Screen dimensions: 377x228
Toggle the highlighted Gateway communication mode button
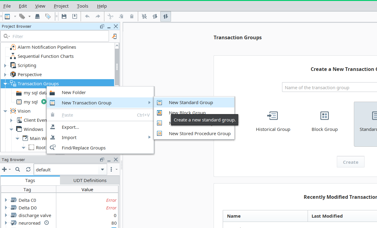[x=166, y=16]
